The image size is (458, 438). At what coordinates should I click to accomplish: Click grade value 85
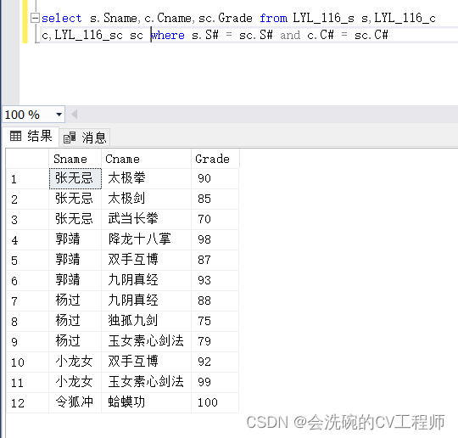[215, 199]
